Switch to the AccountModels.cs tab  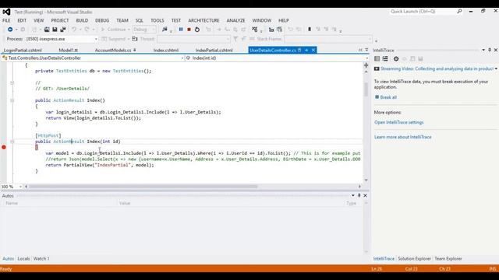113,50
